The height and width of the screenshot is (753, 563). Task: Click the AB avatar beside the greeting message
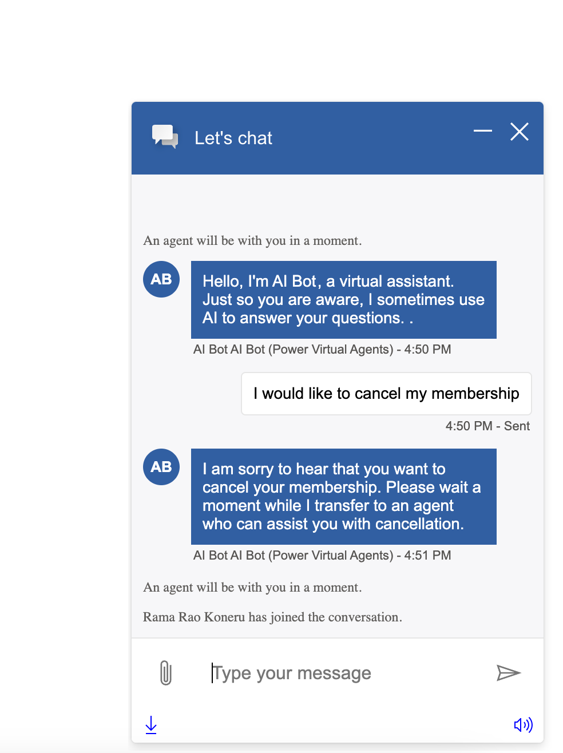pos(161,279)
